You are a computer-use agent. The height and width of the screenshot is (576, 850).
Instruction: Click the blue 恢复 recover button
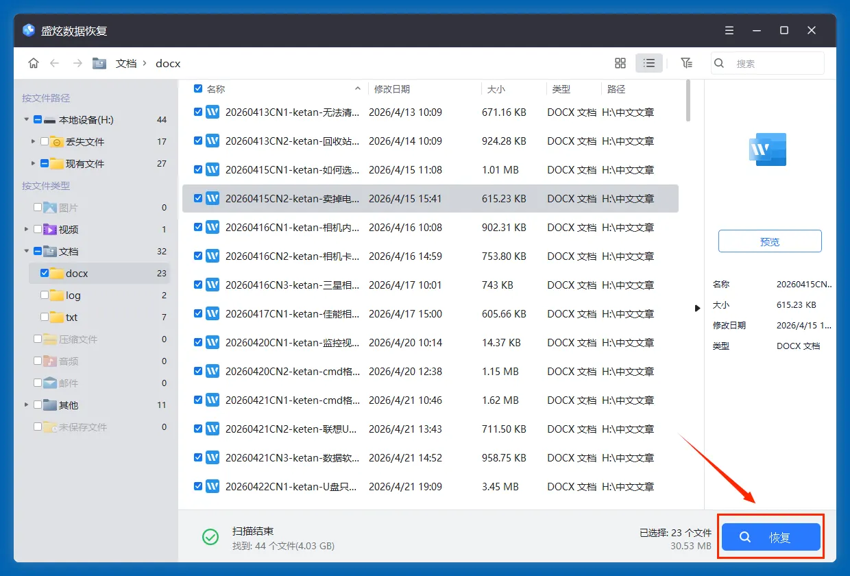tap(770, 537)
